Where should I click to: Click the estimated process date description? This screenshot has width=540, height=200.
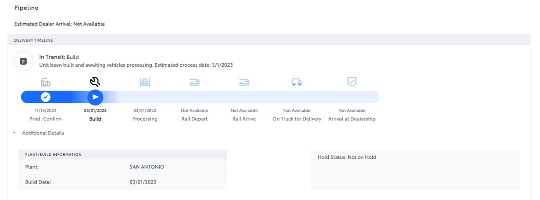(136, 65)
